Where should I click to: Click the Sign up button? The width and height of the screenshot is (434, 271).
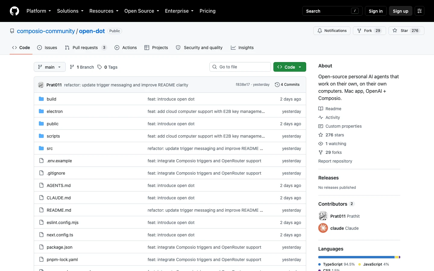coord(401,11)
